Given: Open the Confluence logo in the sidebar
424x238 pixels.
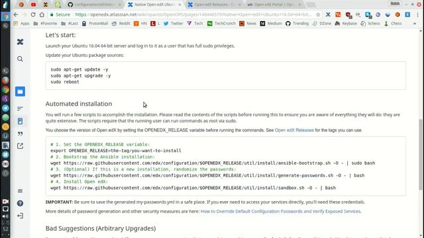Looking at the screenshot, I should [20, 42].
